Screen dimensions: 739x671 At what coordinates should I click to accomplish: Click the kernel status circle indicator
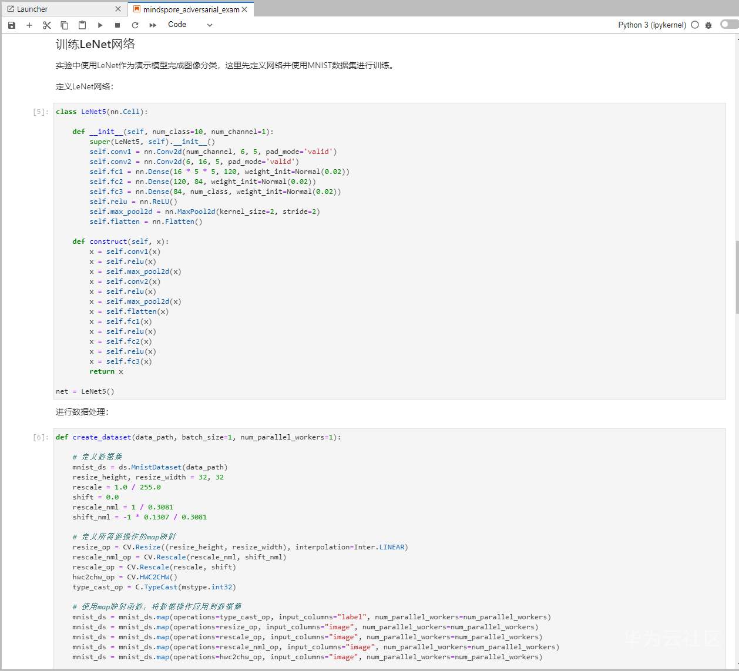pos(695,25)
